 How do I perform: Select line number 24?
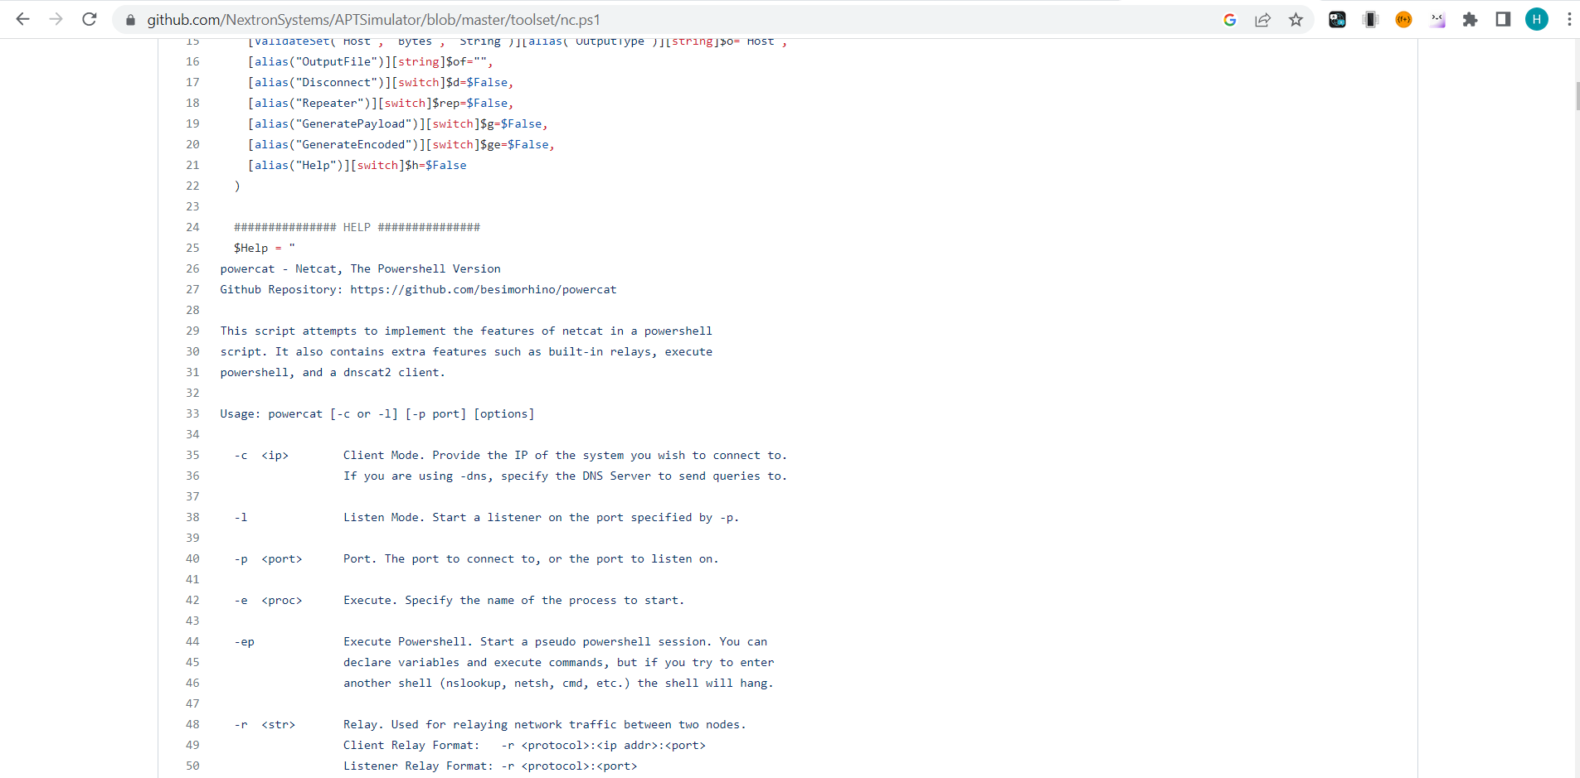(x=192, y=227)
